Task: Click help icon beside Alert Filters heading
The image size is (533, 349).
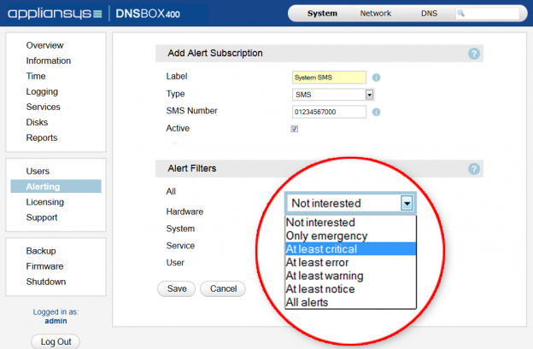Action: (x=474, y=169)
